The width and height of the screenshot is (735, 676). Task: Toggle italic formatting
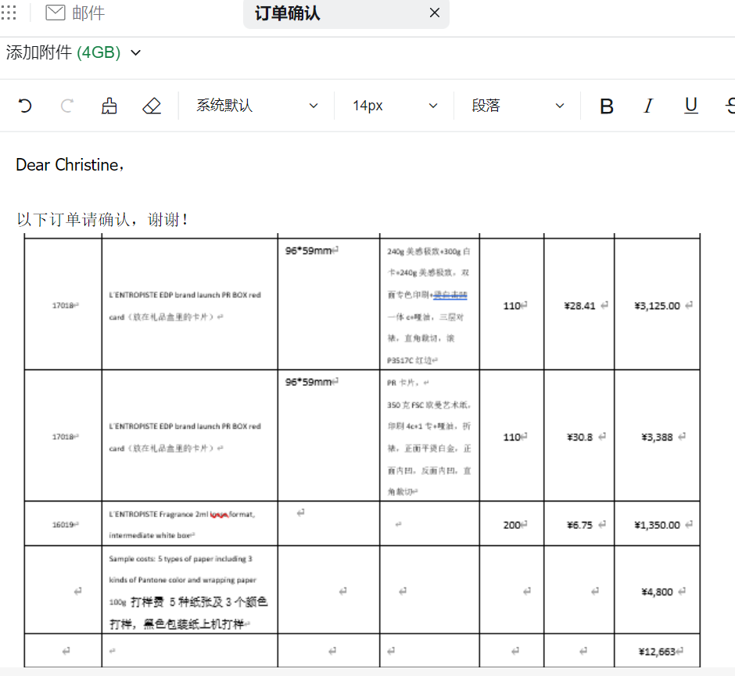pos(648,106)
